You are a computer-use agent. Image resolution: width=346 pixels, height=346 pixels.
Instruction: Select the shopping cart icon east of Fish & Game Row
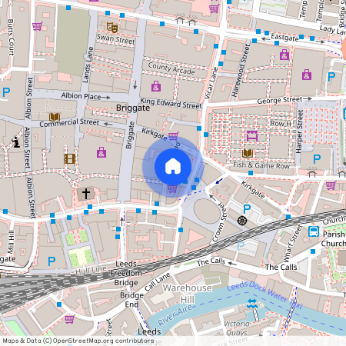331,185
